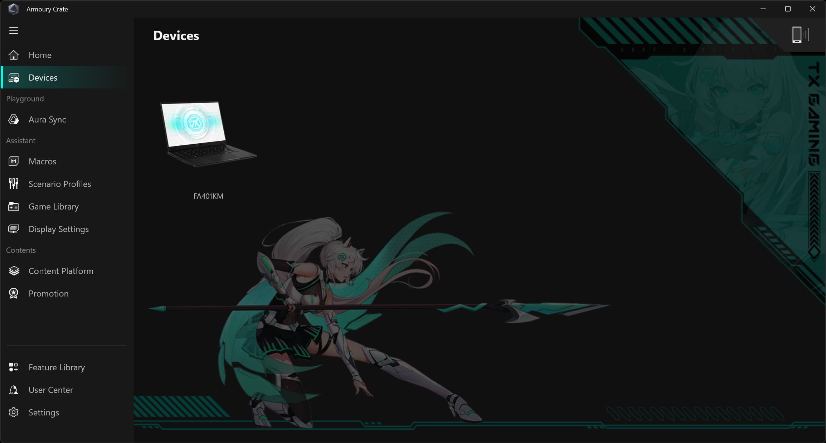Click the Game Library controller icon
826x443 pixels.
tap(14, 207)
